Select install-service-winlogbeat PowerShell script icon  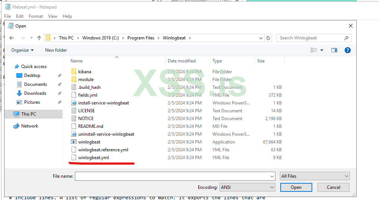tap(74, 103)
